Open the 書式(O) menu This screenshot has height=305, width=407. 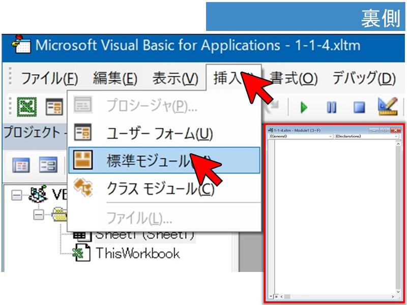pyautogui.click(x=294, y=78)
